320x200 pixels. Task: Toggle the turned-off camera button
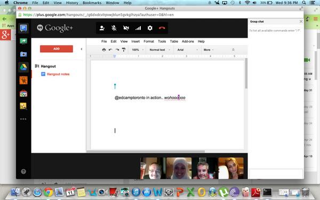[126, 28]
